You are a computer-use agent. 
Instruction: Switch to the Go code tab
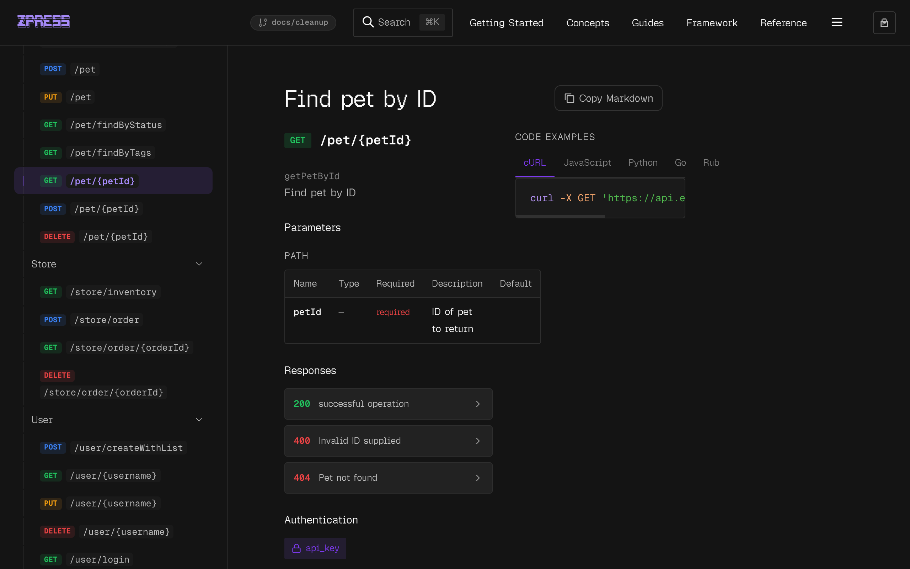680,163
